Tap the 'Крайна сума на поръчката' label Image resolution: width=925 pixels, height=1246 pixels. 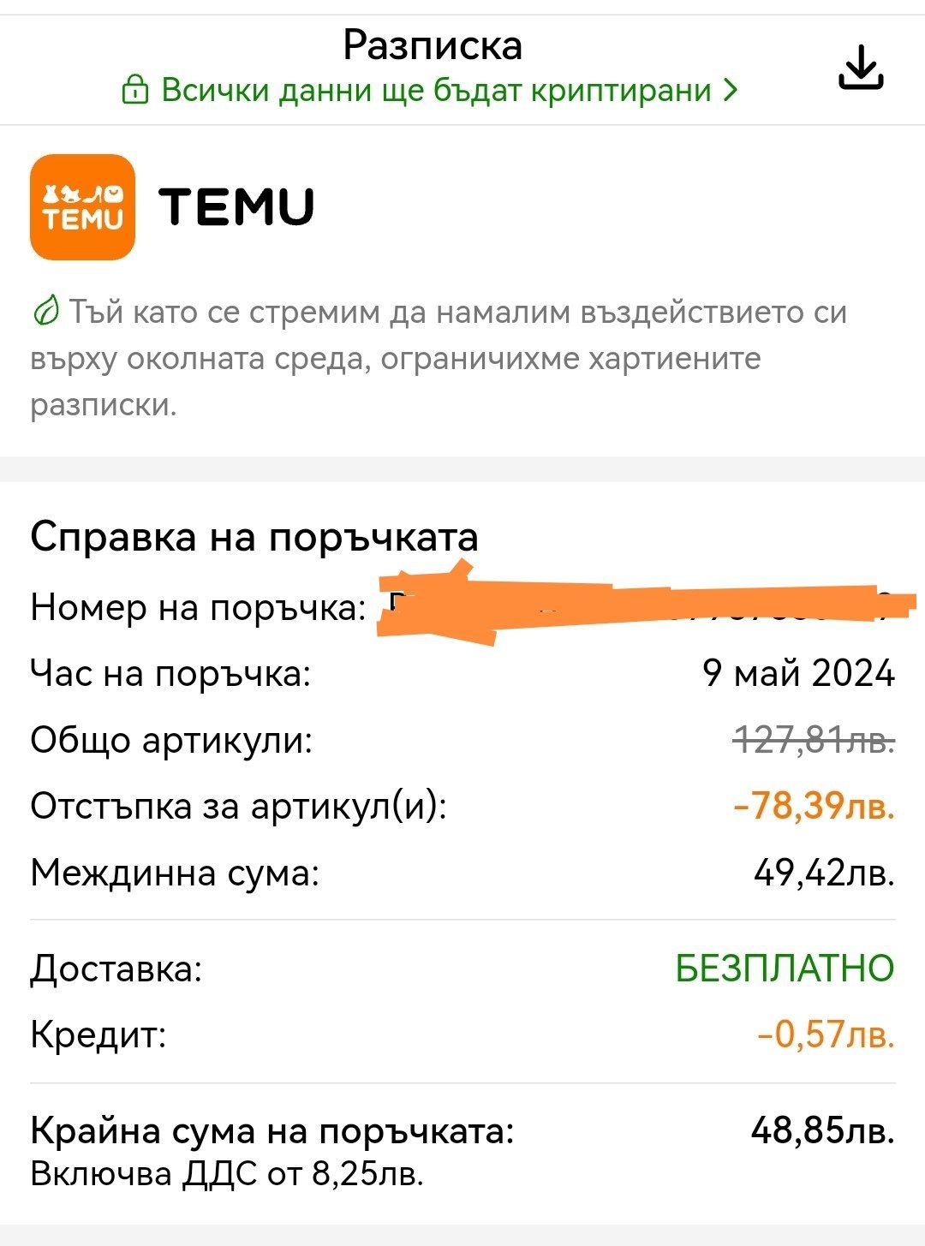272,1131
